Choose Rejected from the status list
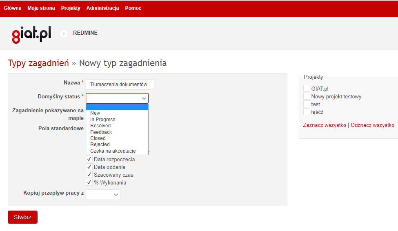This screenshot has width=398, height=231. [x=117, y=144]
